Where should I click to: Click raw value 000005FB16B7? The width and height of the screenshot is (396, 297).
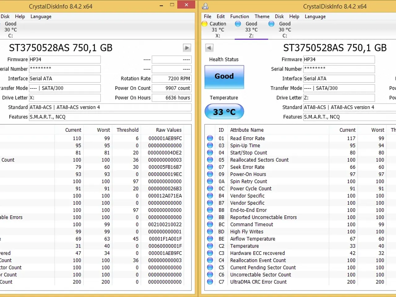tap(165, 167)
